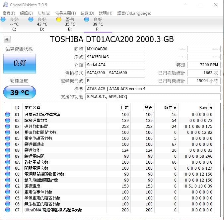Select the 重定位磁區計數 attribute name
This screenshot has width=224, height=220.
click(38, 138)
